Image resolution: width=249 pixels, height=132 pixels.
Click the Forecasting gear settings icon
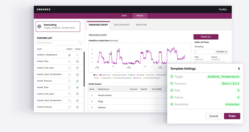point(39,26)
